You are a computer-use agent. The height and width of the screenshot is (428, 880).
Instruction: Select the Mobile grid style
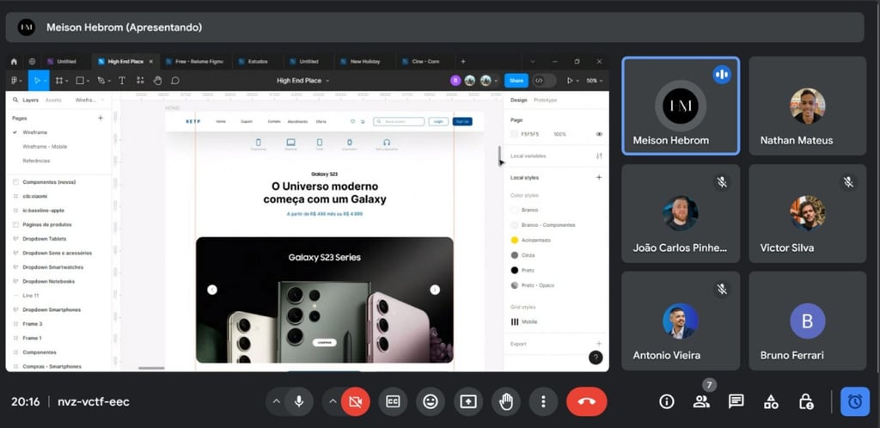click(x=523, y=322)
